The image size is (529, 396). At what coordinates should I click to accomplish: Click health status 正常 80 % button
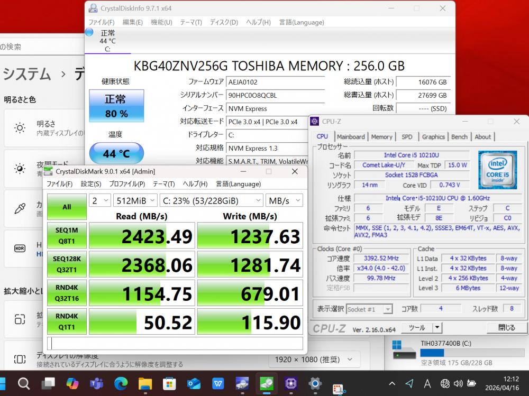(x=116, y=106)
